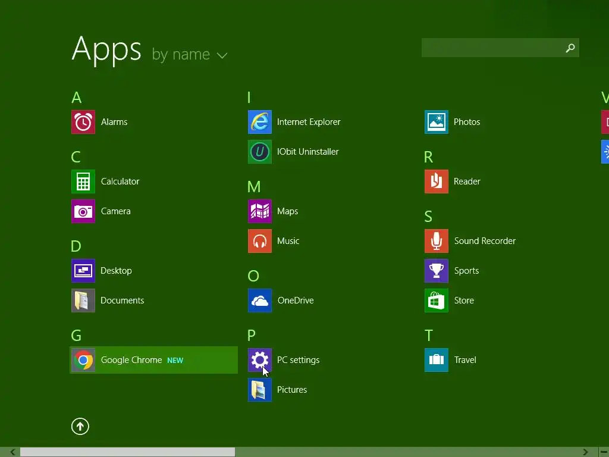Launch IObit Uninstaller icon

[260, 152]
